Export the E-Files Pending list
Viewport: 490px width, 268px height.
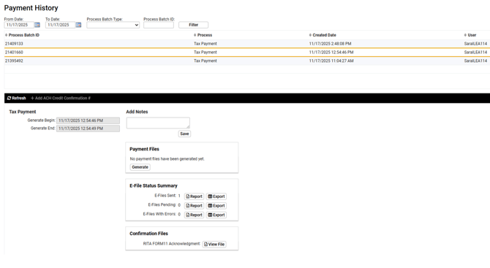[x=216, y=206]
